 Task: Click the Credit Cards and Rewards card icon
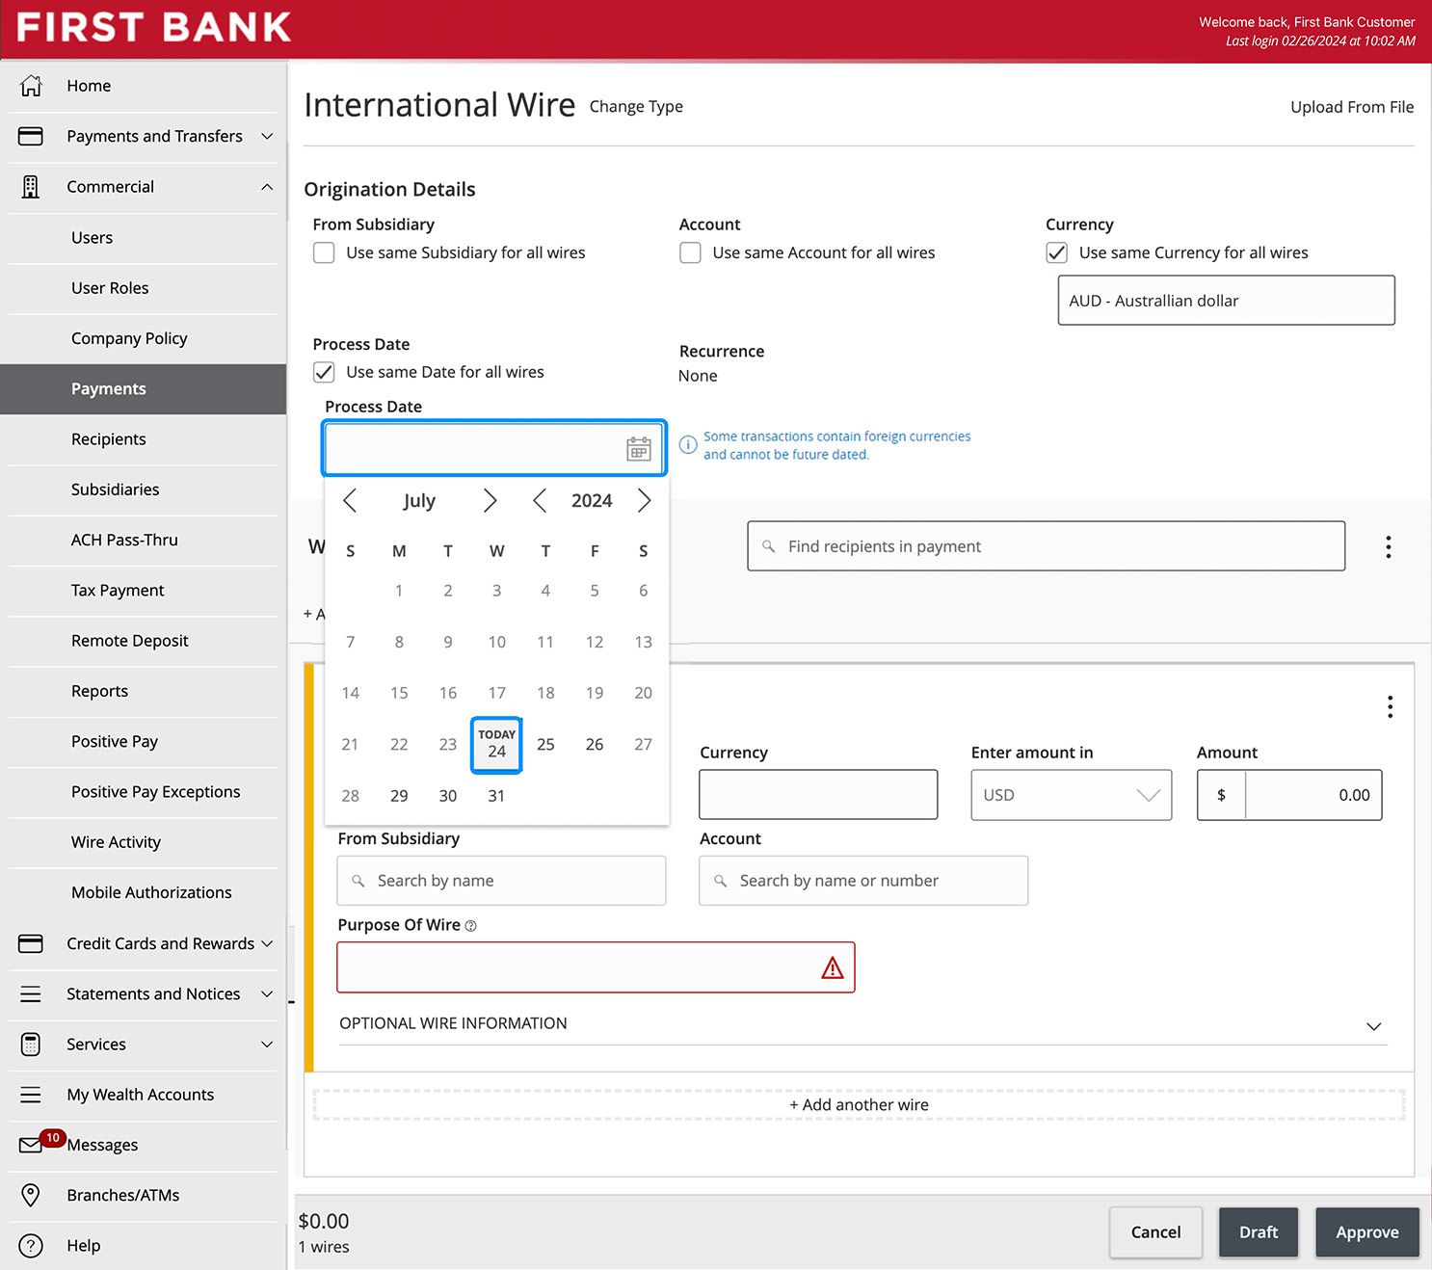(x=31, y=943)
